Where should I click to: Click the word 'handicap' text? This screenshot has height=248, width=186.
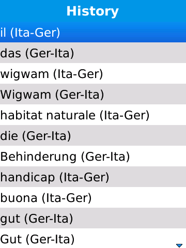click(x=27, y=177)
